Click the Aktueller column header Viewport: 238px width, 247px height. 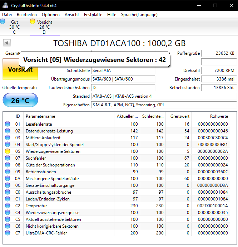(x=127, y=116)
